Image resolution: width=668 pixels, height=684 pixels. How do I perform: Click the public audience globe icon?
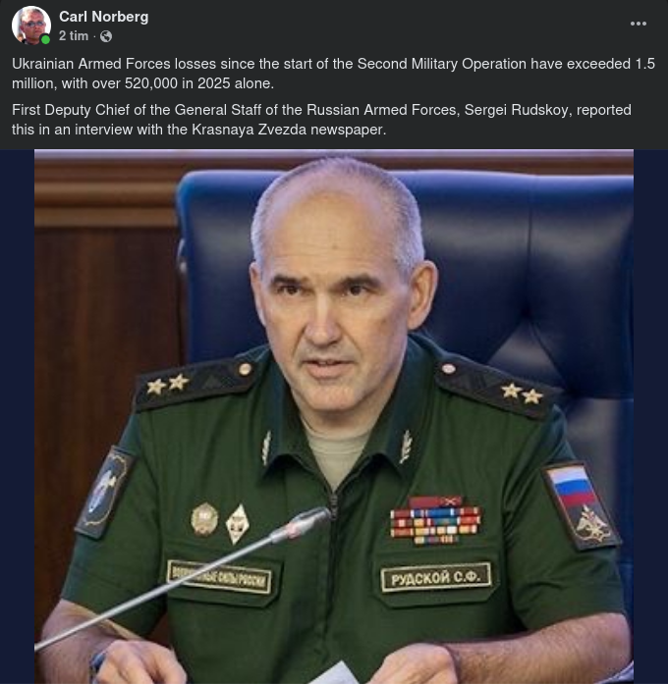[106, 36]
